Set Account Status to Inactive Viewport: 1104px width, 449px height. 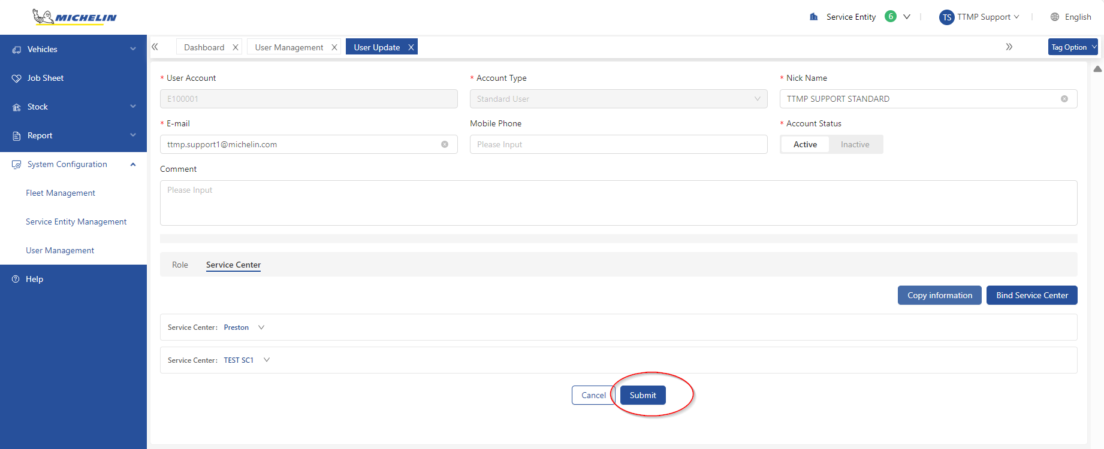coord(855,144)
